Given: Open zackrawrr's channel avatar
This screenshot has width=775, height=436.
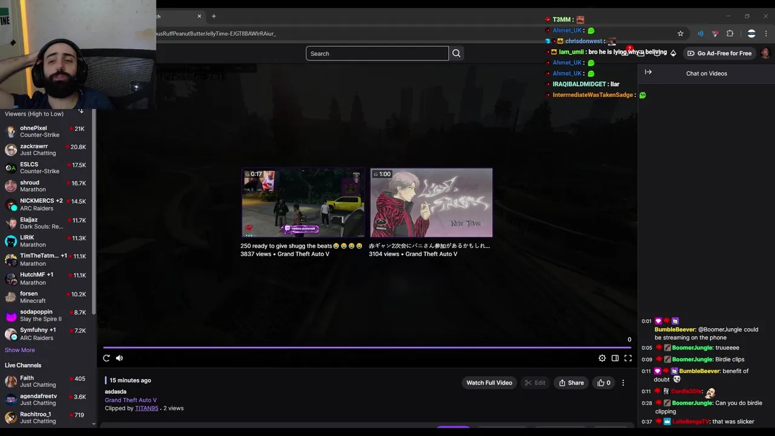Looking at the screenshot, I should 11,150.
